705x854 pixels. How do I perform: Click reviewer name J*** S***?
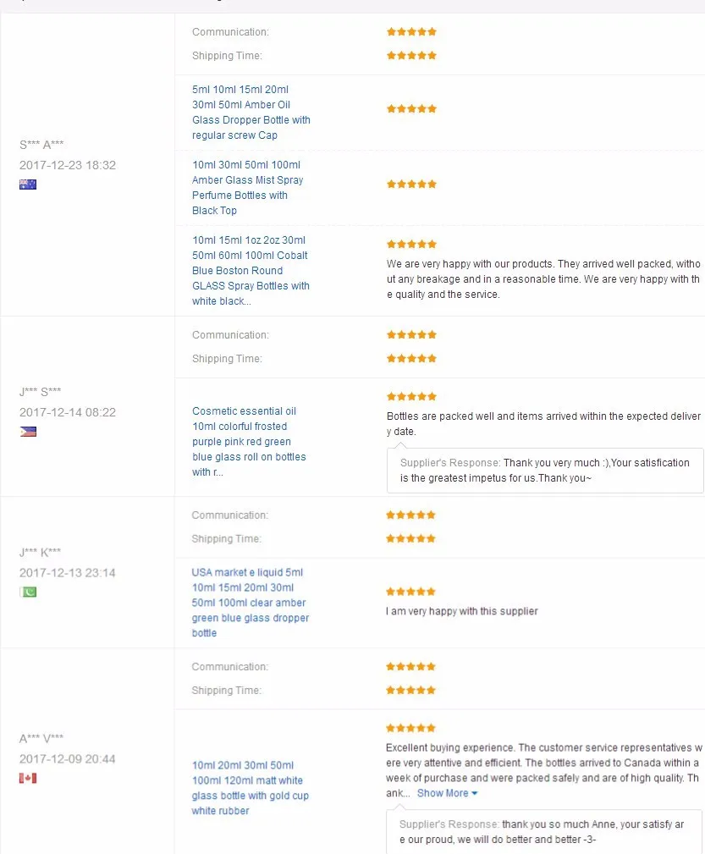click(x=41, y=392)
